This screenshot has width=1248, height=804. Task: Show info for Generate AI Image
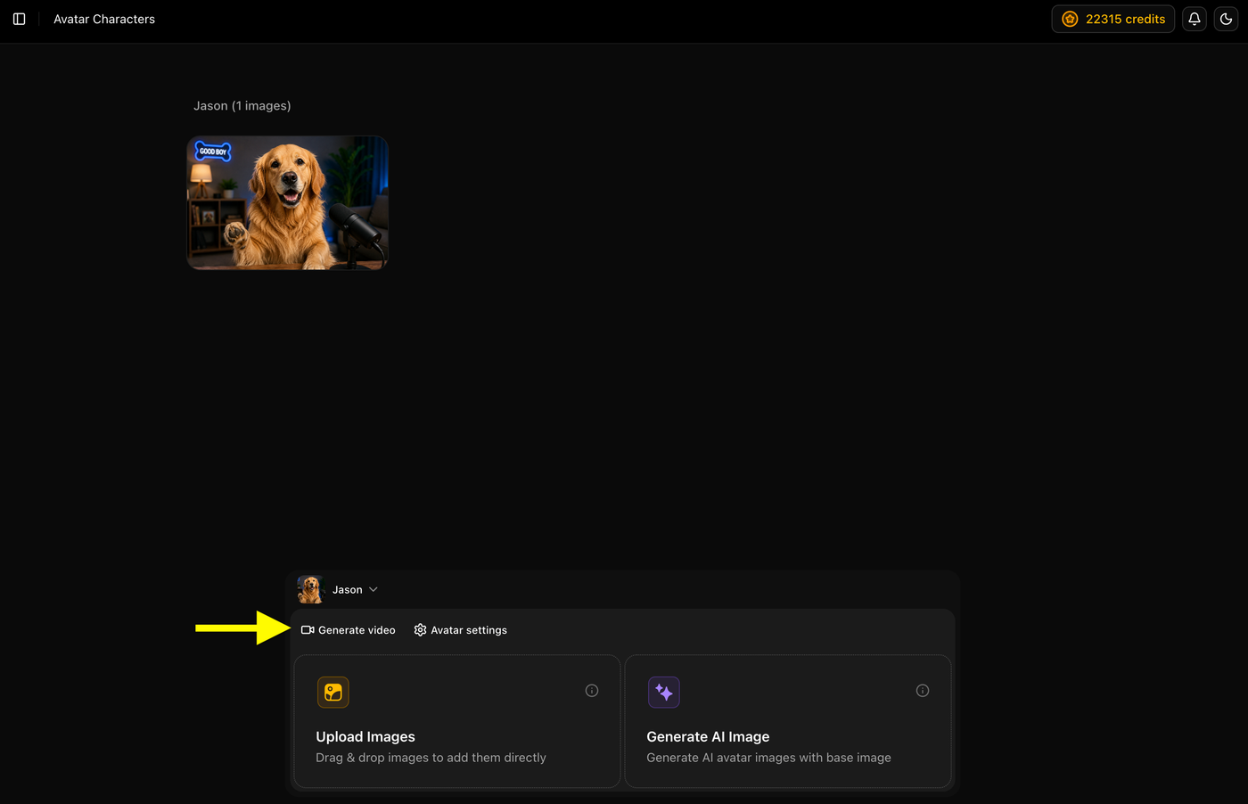[923, 691]
